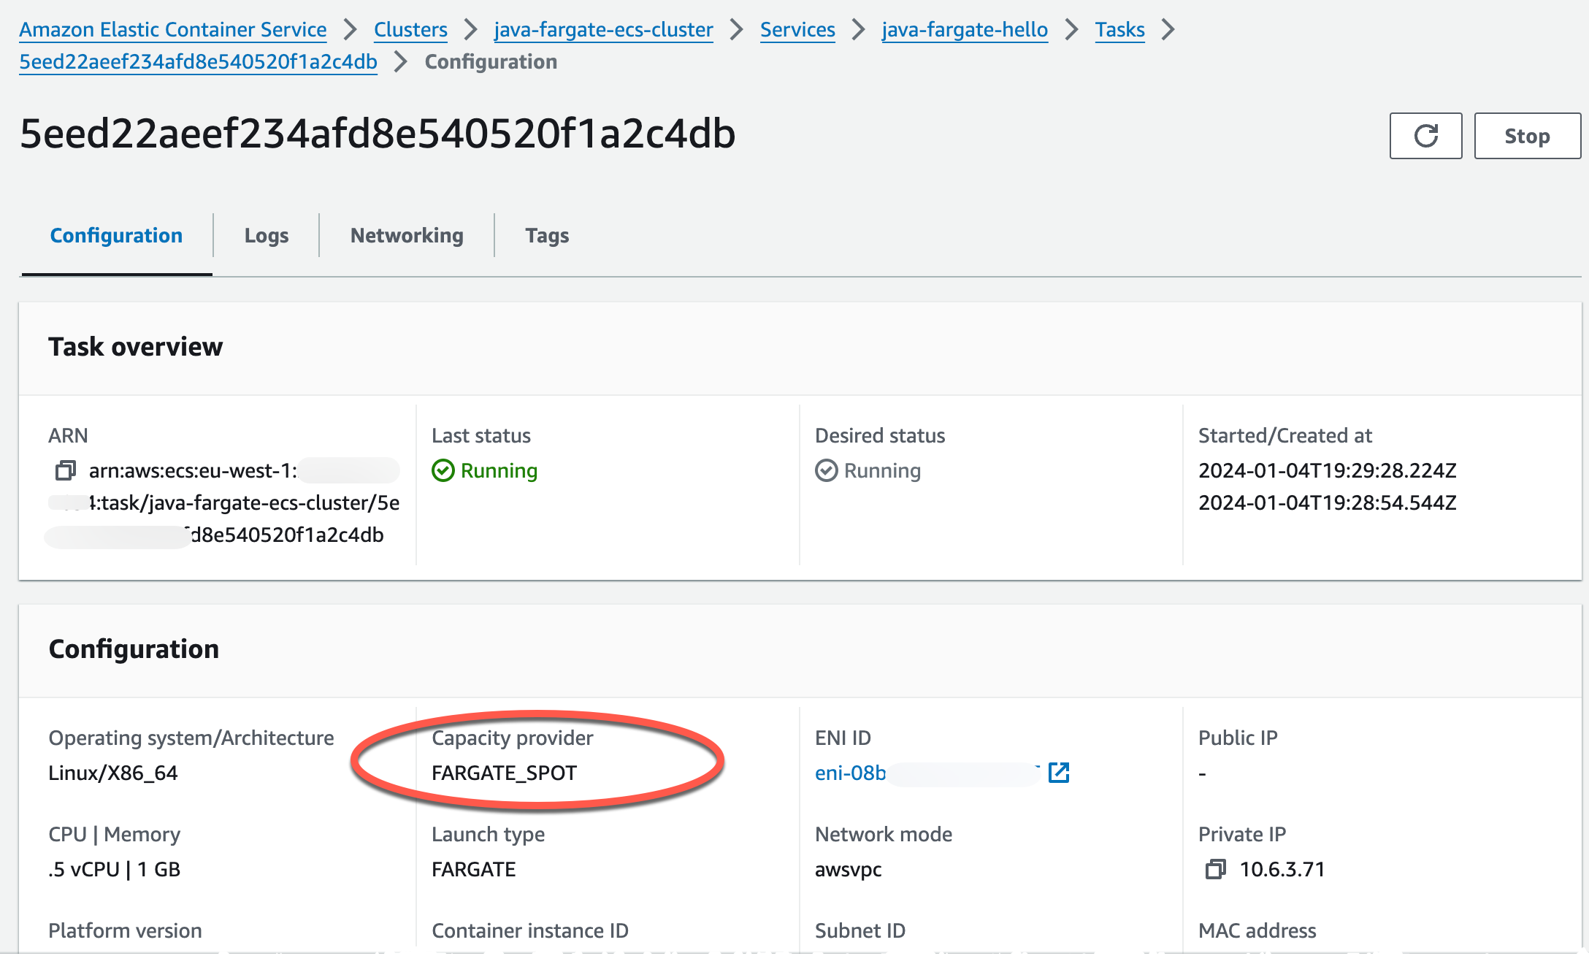
Task: Select the 2024-01-04T19:28:54.544Z timestamp
Action: [1328, 502]
